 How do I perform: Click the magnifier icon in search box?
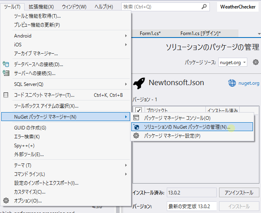point(204,7)
